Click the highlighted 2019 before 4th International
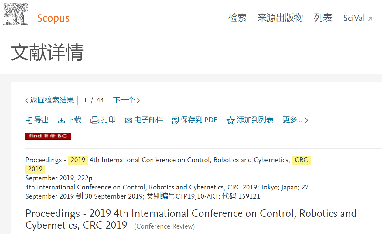Screen dimensions: 382x234 pos(78,160)
